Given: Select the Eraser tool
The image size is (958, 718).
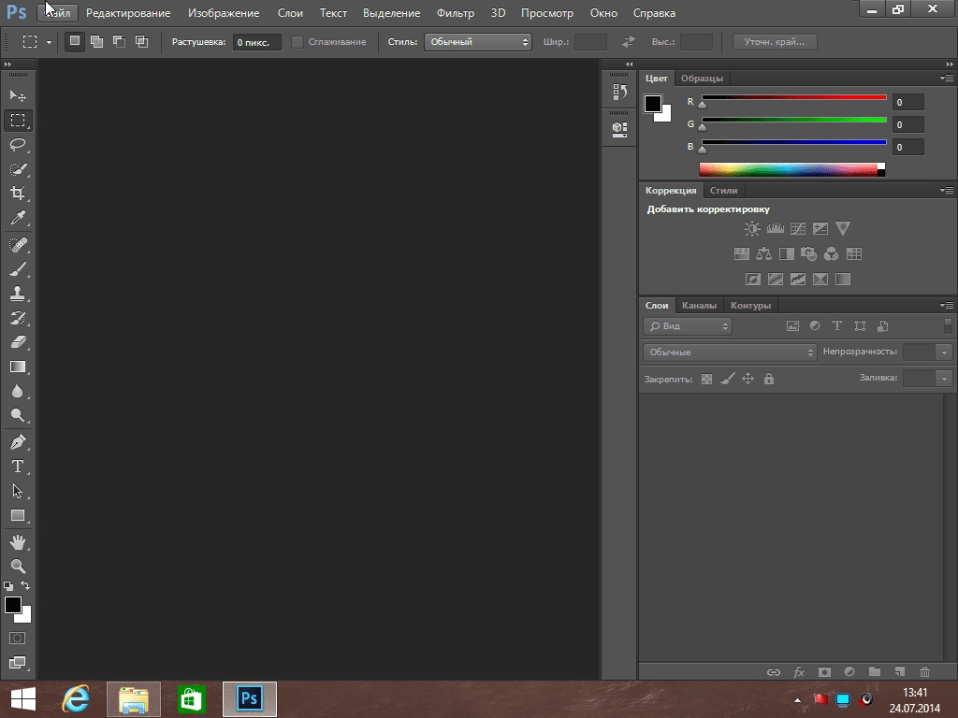Looking at the screenshot, I should click(18, 342).
